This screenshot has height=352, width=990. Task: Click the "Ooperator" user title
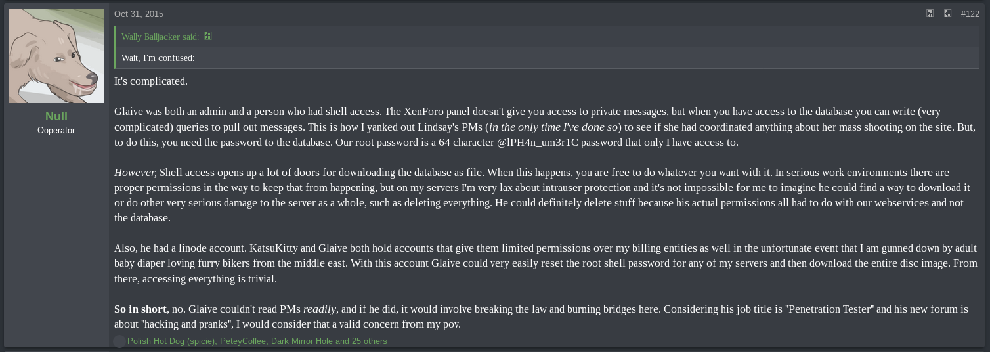56,131
